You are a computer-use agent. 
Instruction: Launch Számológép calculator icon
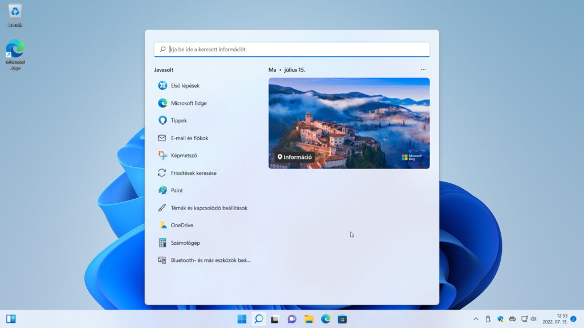click(163, 243)
